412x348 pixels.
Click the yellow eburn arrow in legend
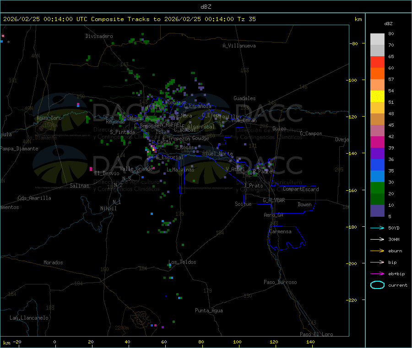[377, 251]
